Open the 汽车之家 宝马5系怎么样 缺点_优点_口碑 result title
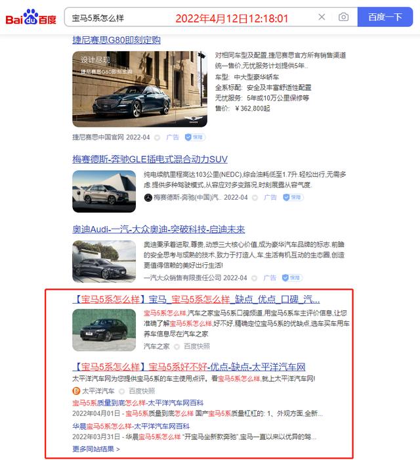This screenshot has height=460, width=420. (x=196, y=299)
